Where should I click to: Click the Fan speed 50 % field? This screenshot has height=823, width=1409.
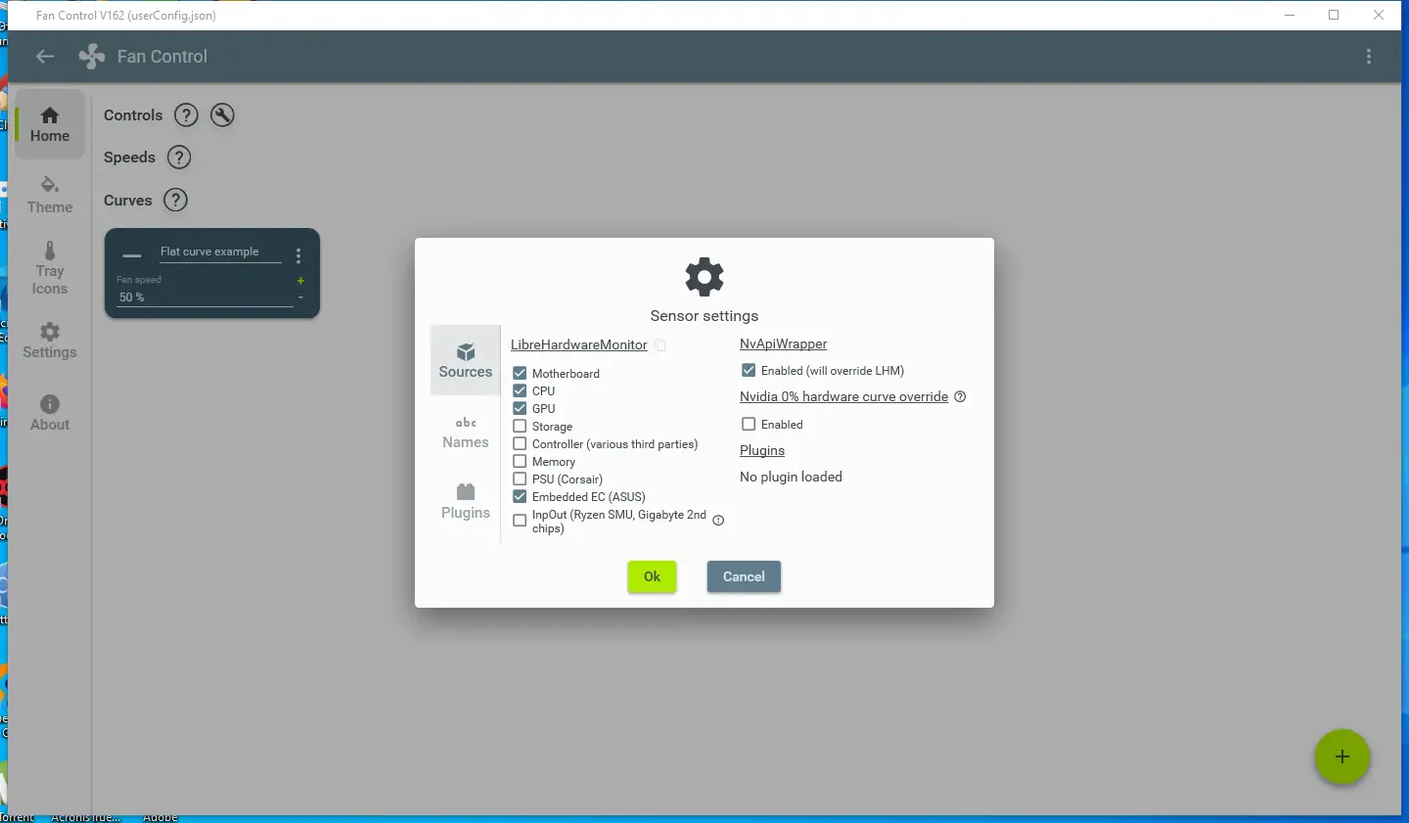[205, 297]
